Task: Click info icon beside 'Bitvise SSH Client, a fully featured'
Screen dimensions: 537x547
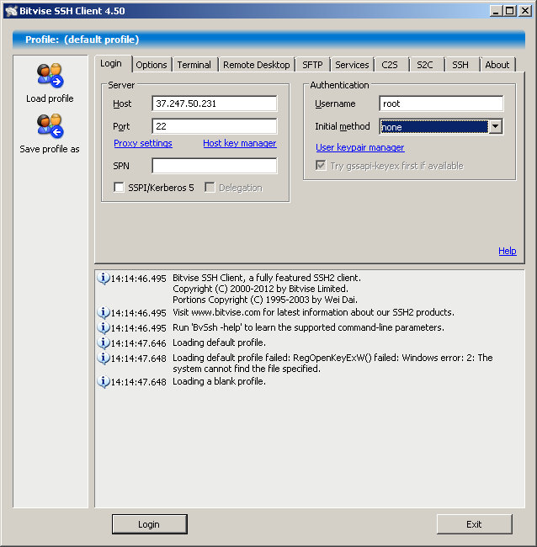Action: pos(104,279)
